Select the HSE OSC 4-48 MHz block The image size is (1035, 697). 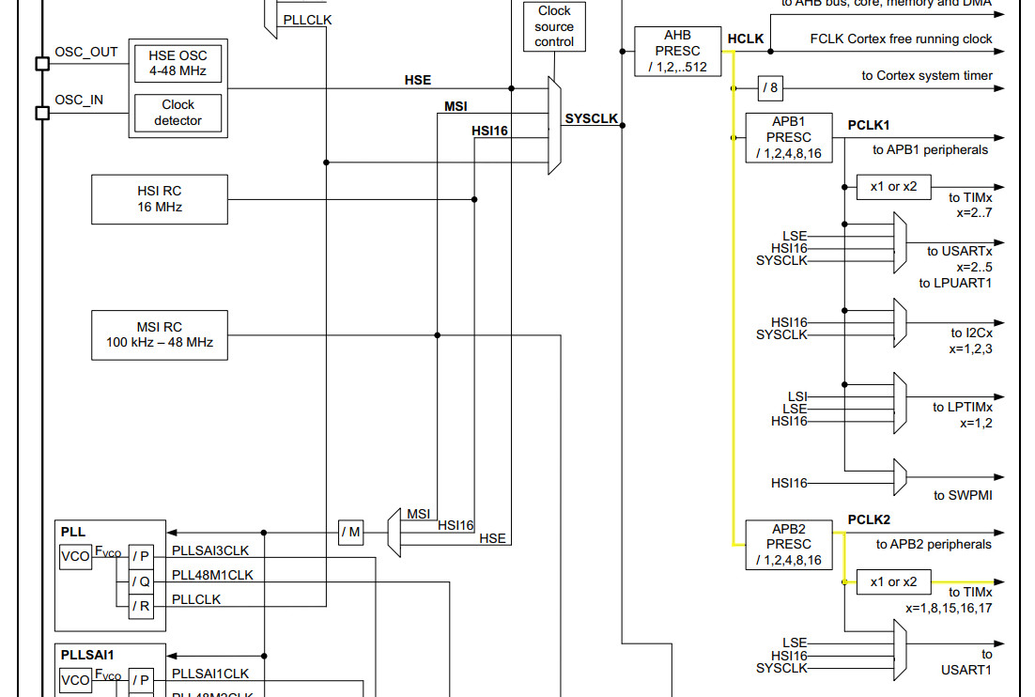pos(178,62)
